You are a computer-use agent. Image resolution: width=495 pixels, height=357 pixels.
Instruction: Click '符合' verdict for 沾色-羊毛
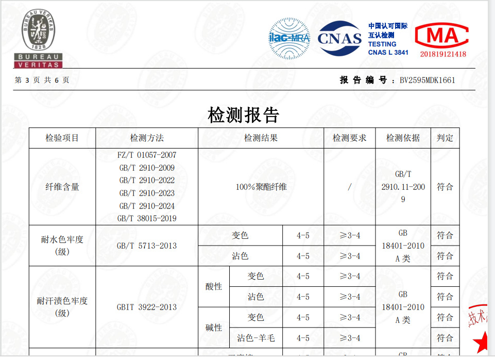445,338
